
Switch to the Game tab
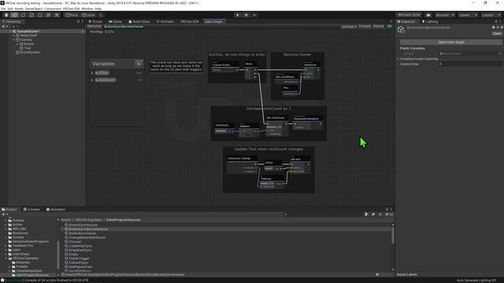(116, 21)
